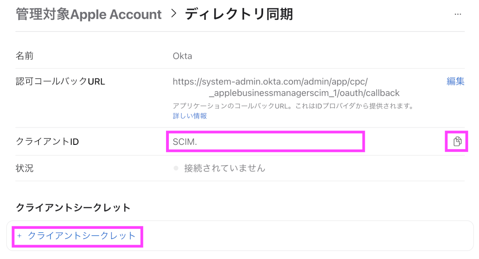Click the SCIM. client ID field
Image resolution: width=479 pixels, height=259 pixels.
click(265, 142)
